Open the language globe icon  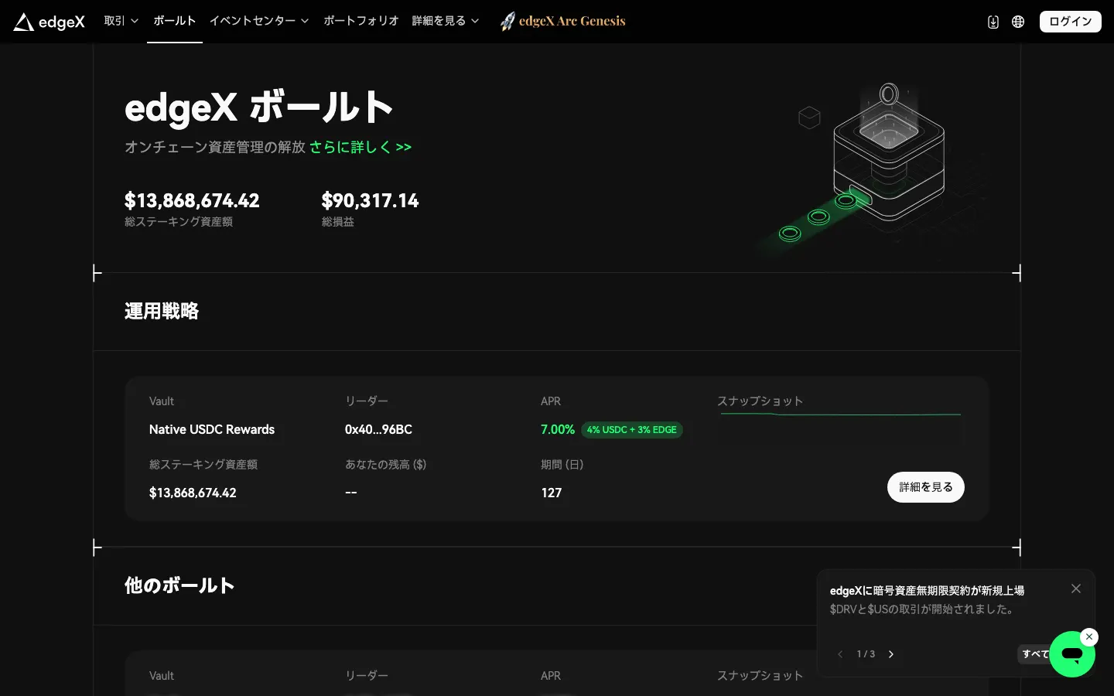coord(1018,22)
